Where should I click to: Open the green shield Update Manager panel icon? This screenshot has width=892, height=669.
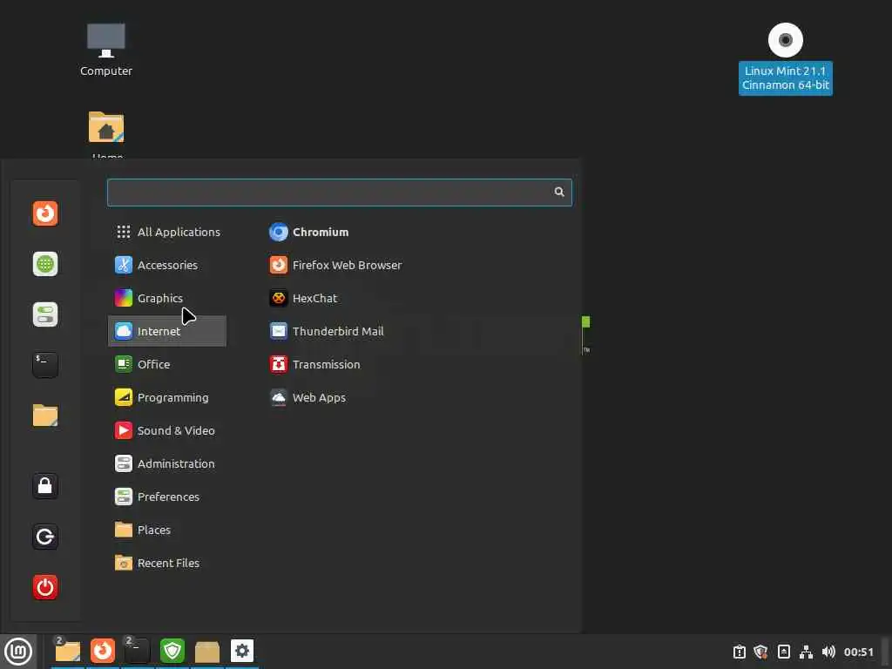[172, 652]
